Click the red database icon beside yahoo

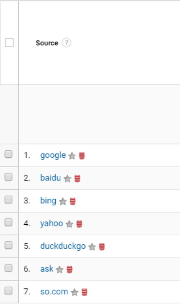click(x=79, y=224)
